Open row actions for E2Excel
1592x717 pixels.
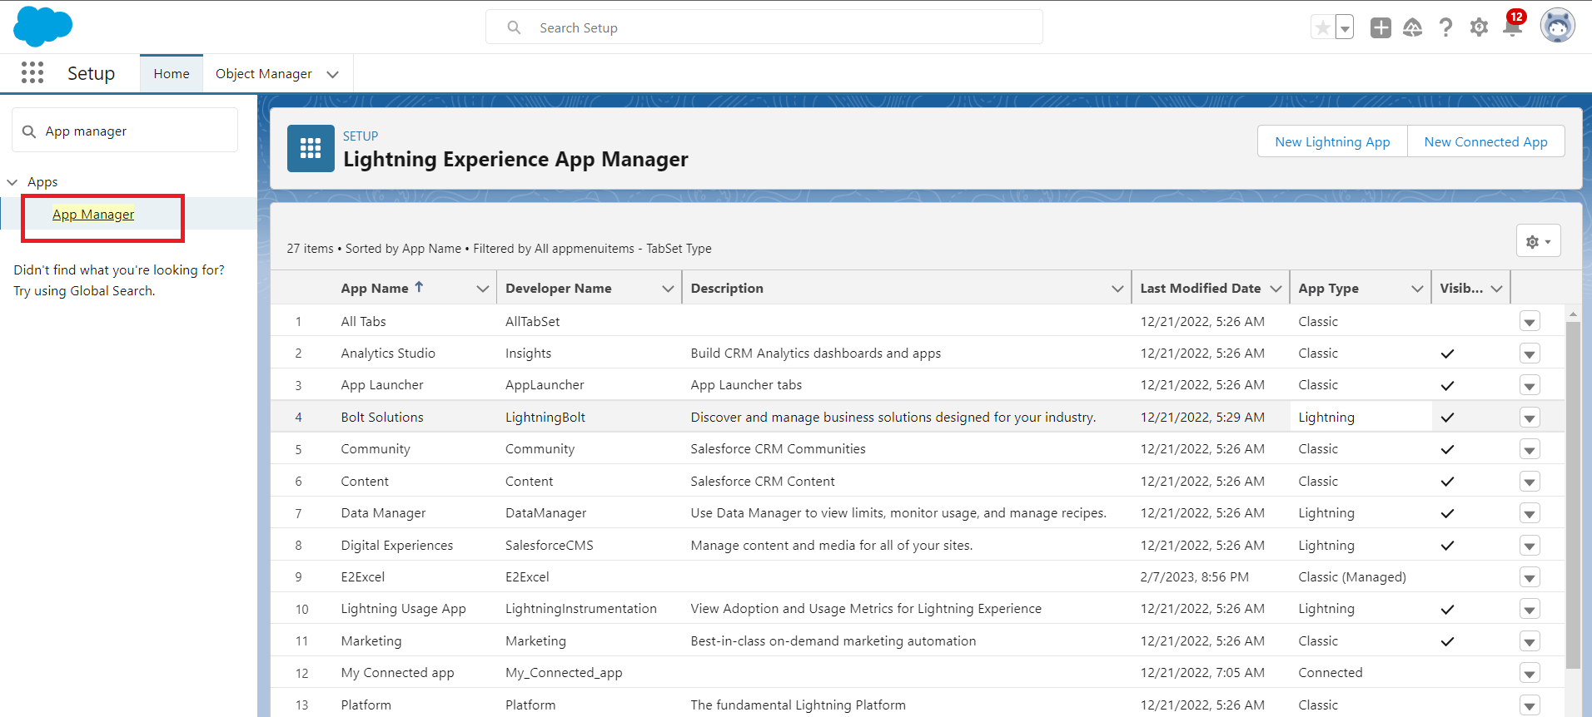[x=1530, y=577]
